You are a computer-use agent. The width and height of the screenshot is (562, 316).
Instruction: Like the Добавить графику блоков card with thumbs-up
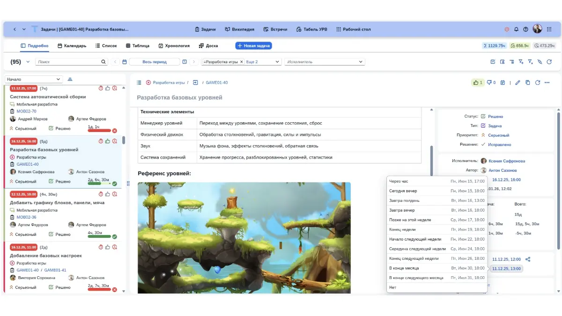click(107, 194)
